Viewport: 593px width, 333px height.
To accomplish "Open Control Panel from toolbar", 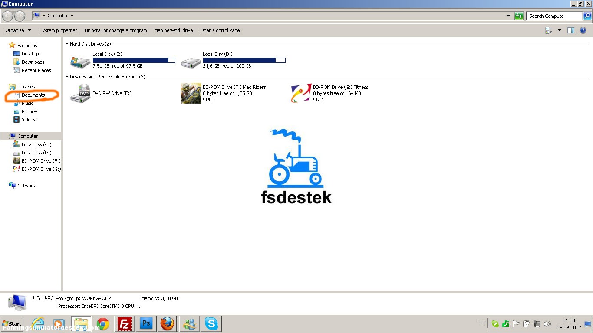I will (220, 30).
